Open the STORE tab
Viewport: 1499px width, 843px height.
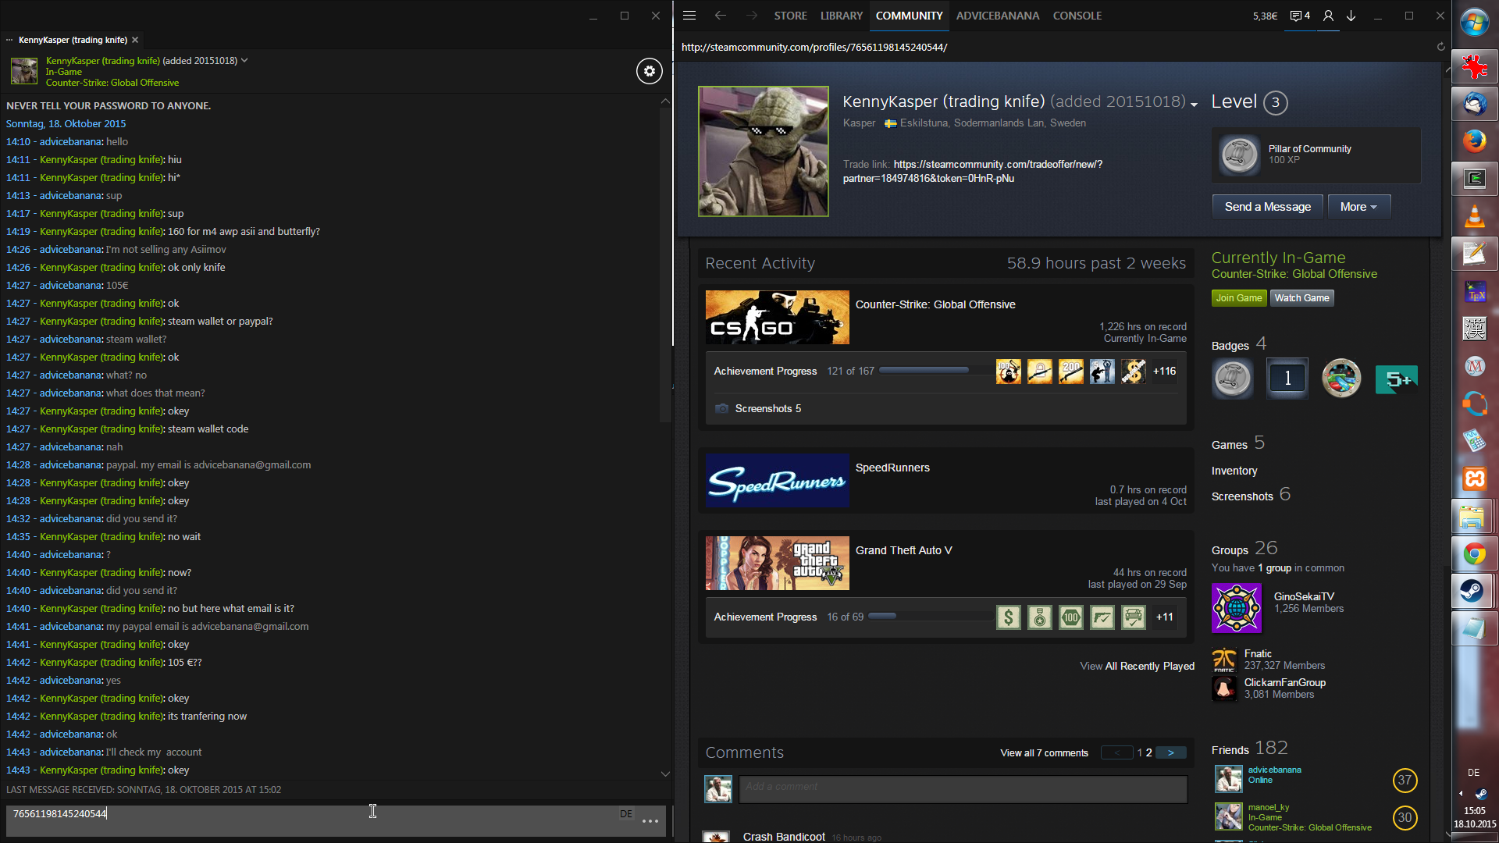pyautogui.click(x=790, y=16)
